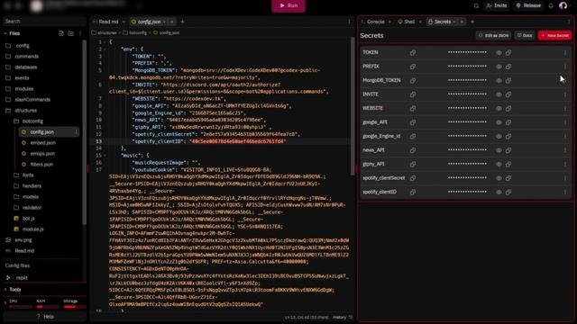Viewport: 577px width, 324px height.
Task: Open bot.js file
Action: click(x=28, y=218)
